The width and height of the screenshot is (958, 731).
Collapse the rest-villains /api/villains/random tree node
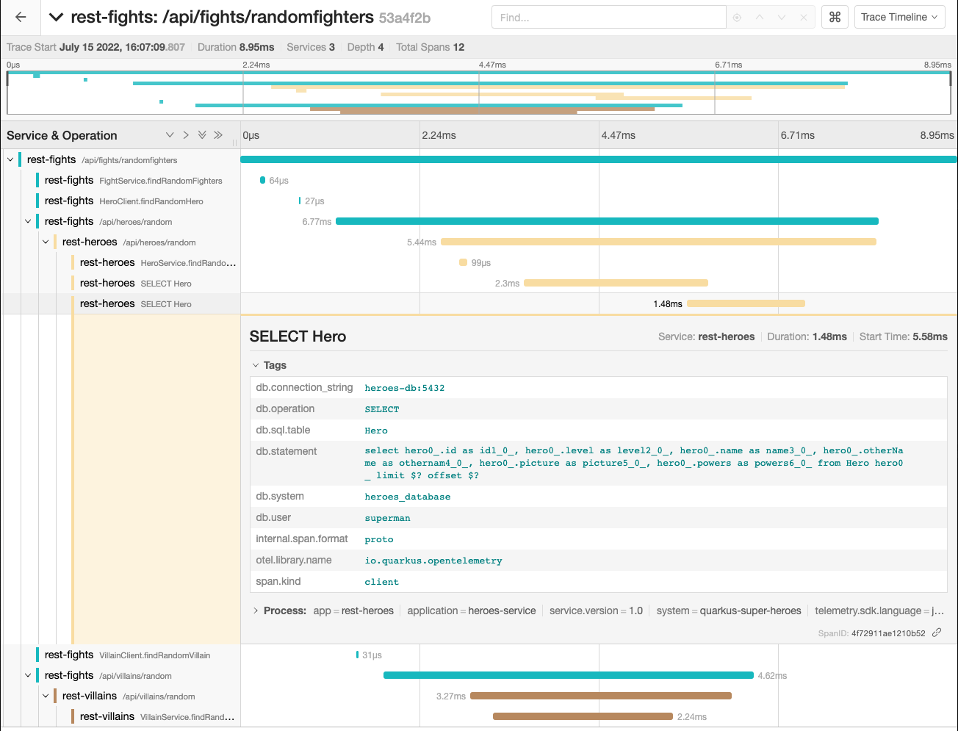(46, 696)
